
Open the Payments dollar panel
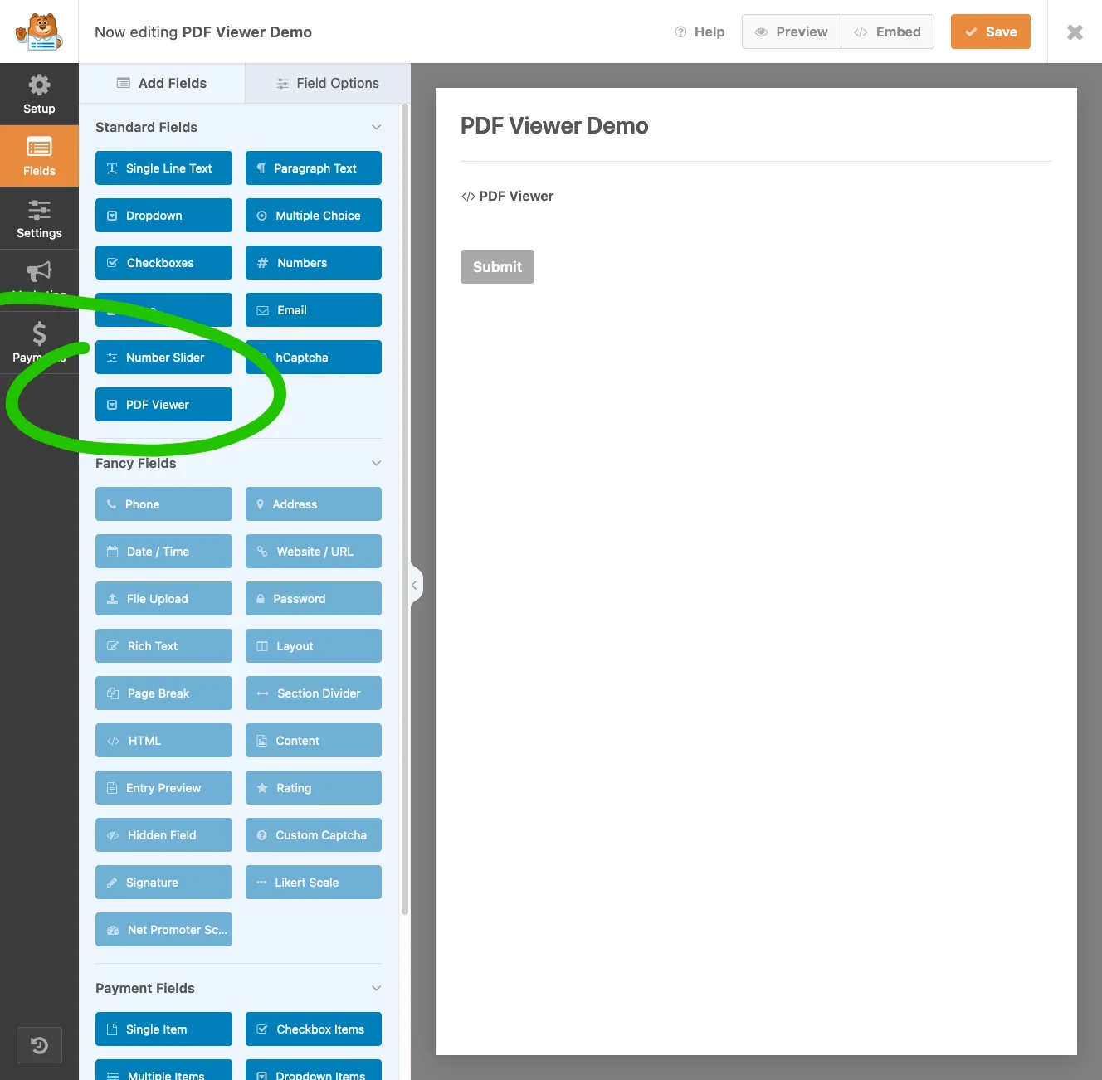pos(39,343)
